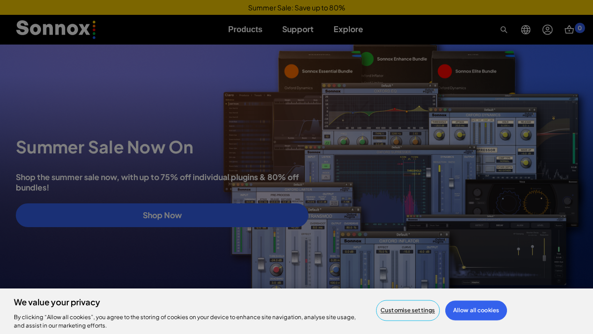Allow all cookies
Image resolution: width=593 pixels, height=334 pixels.
pyautogui.click(x=476, y=310)
